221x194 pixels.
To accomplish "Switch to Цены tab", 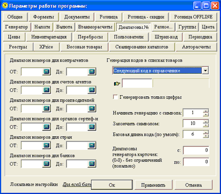I will [14, 37].
